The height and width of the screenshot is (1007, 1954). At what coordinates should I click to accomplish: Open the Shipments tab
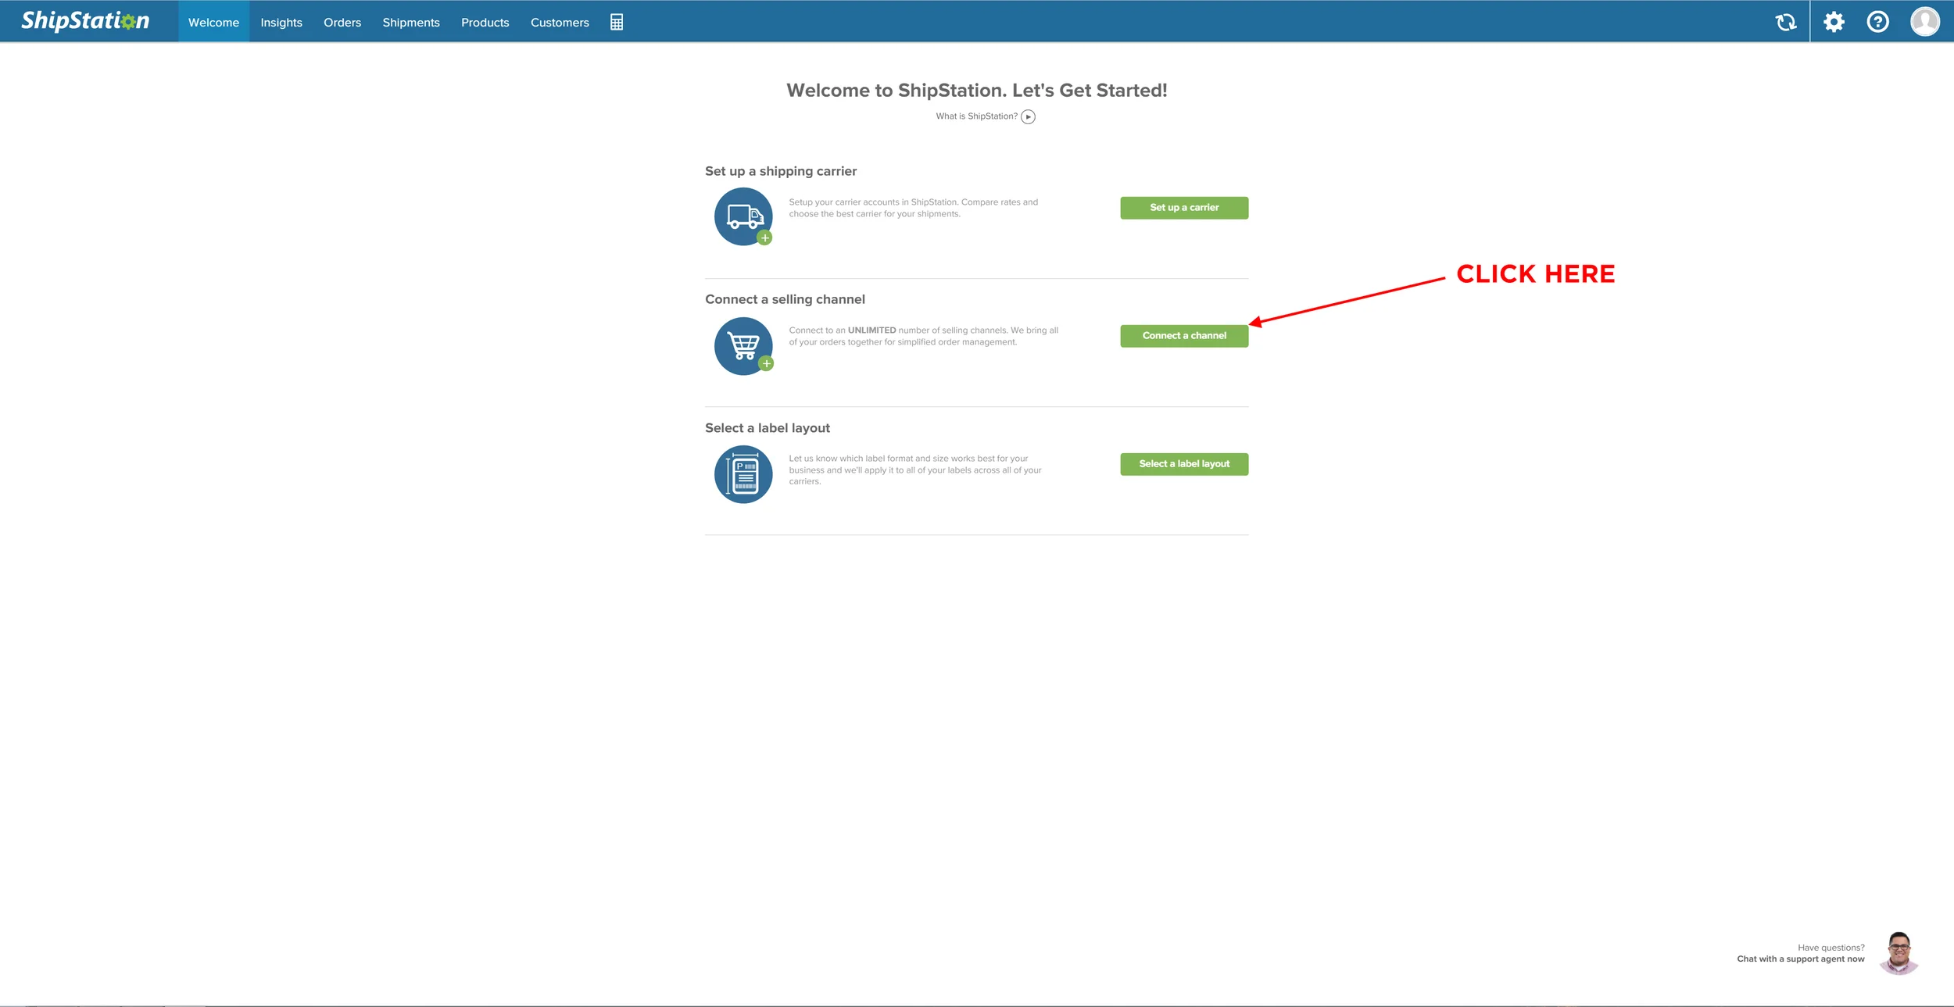point(411,22)
